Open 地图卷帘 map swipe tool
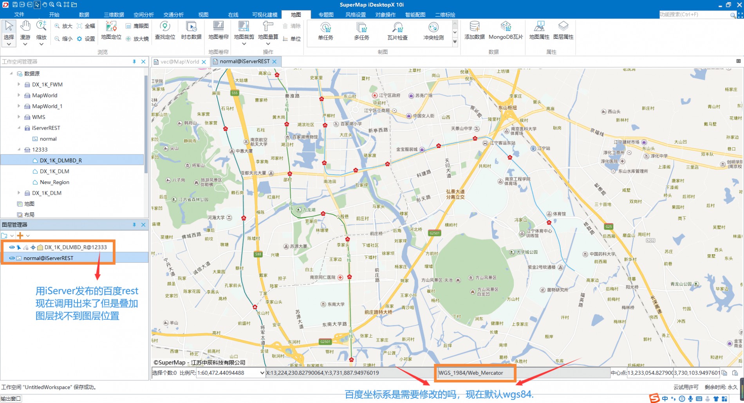This screenshot has height=403, width=744. pos(218,31)
